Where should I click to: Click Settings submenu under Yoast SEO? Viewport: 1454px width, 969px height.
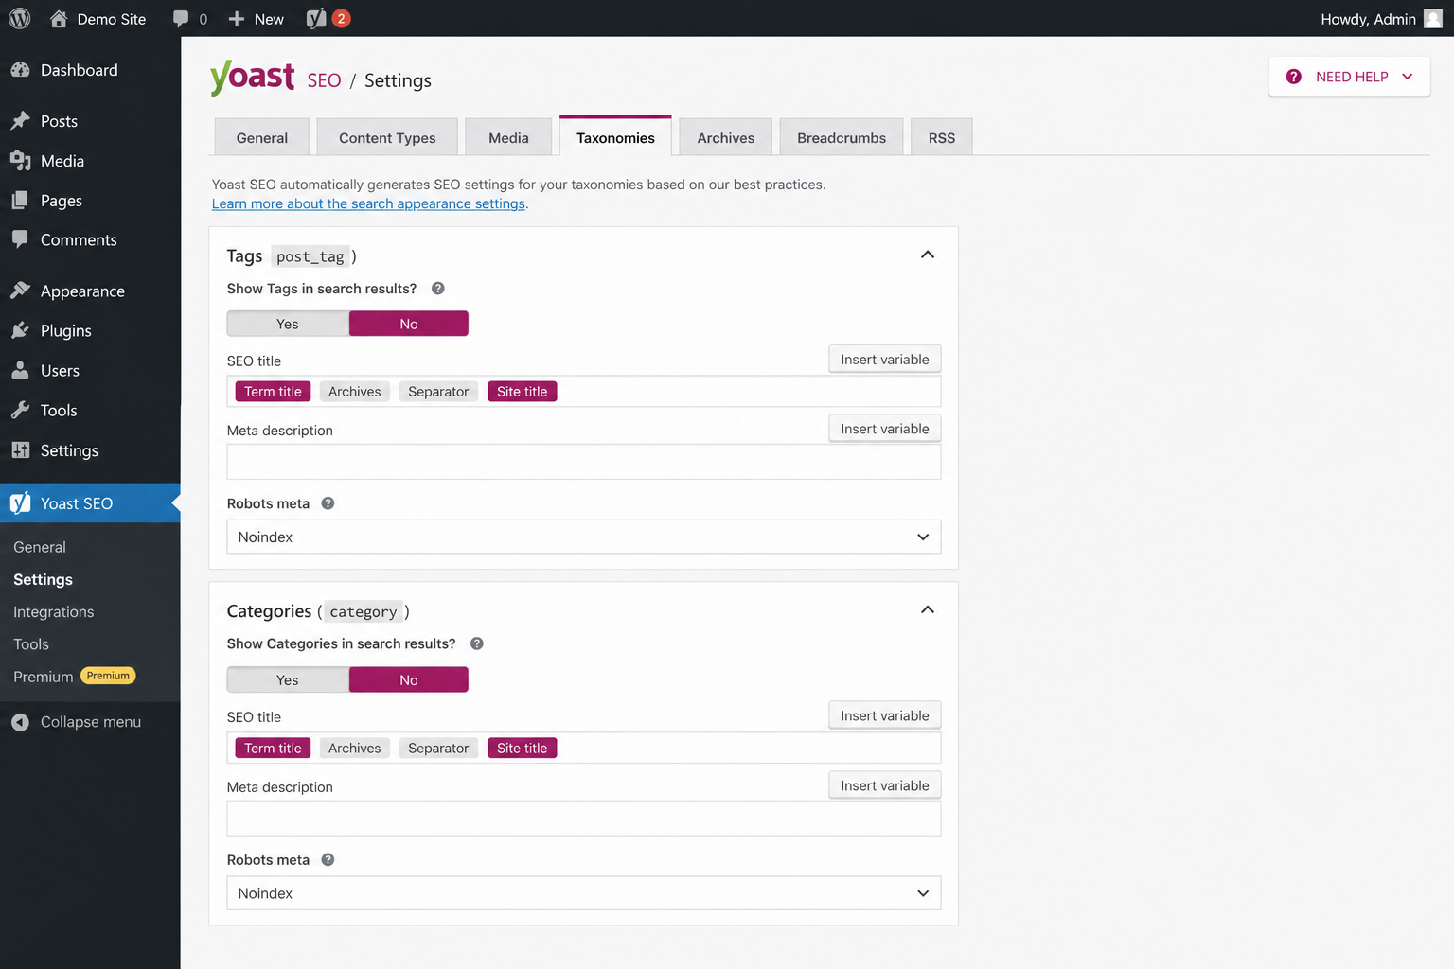point(44,579)
